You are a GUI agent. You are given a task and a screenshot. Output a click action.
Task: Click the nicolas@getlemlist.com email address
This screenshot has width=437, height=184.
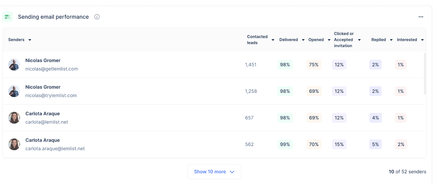coord(52,69)
